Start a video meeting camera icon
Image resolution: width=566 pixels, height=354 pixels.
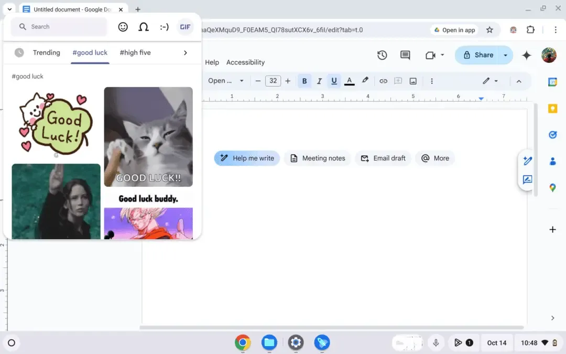430,55
